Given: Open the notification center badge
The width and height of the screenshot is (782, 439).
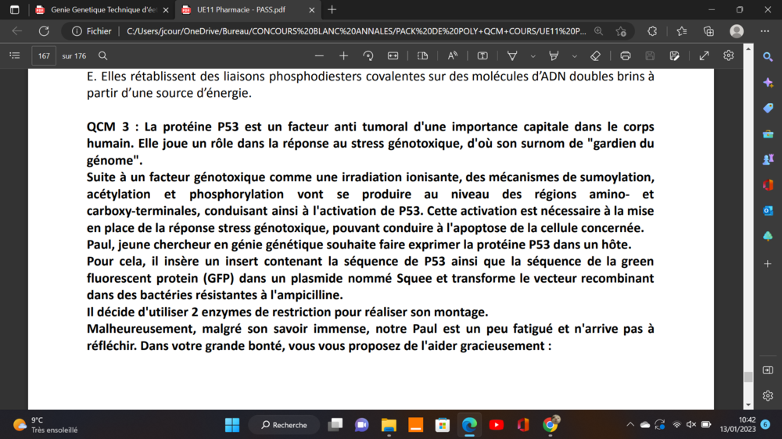Looking at the screenshot, I should click(766, 425).
